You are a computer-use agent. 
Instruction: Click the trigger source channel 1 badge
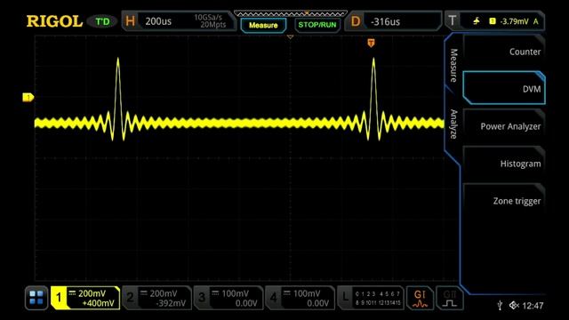click(x=492, y=21)
